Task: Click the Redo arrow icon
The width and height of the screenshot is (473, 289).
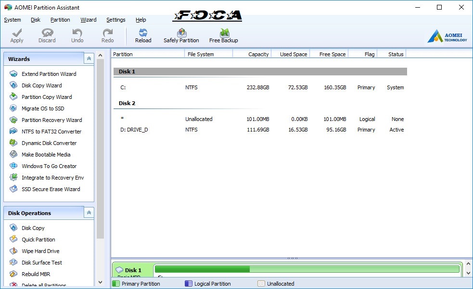Action: (x=108, y=33)
